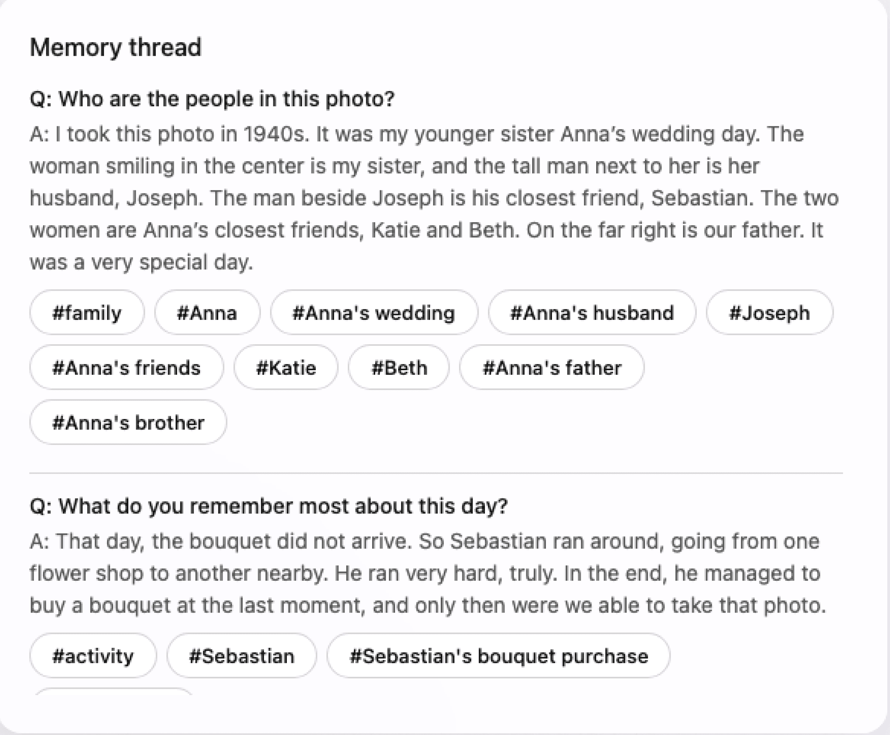The height and width of the screenshot is (735, 890).
Task: Click the partially visible tag below #activity
Action: [x=114, y=692]
